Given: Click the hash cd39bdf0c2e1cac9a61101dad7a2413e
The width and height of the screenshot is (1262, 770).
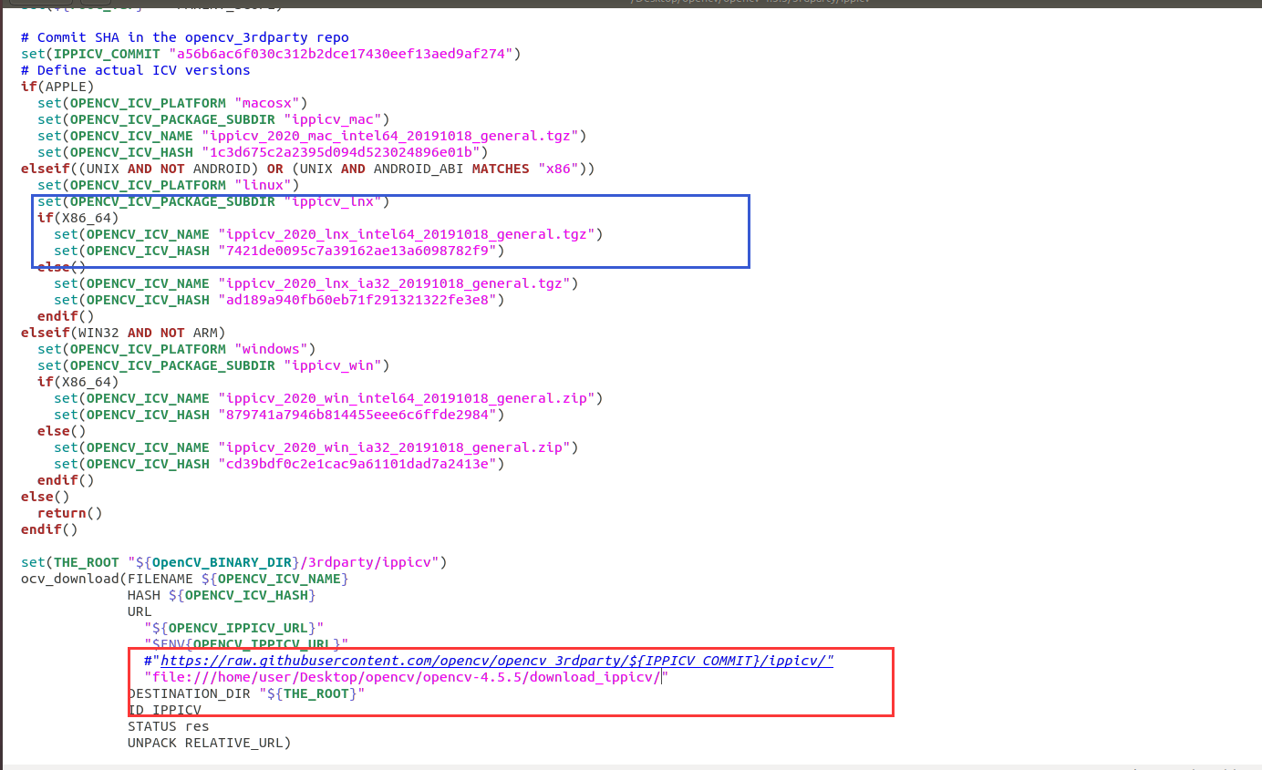Looking at the screenshot, I should 357,464.
